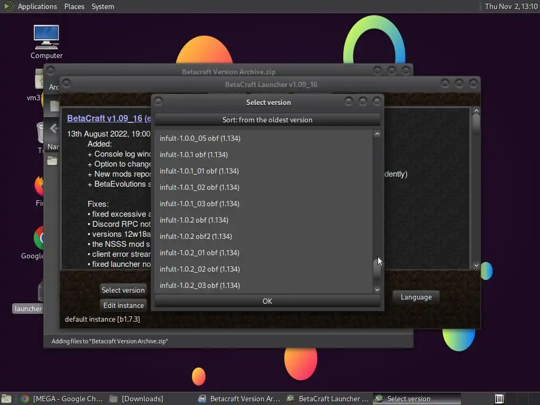Switch to MEGA - Google Chrome taskbar item

(62, 399)
